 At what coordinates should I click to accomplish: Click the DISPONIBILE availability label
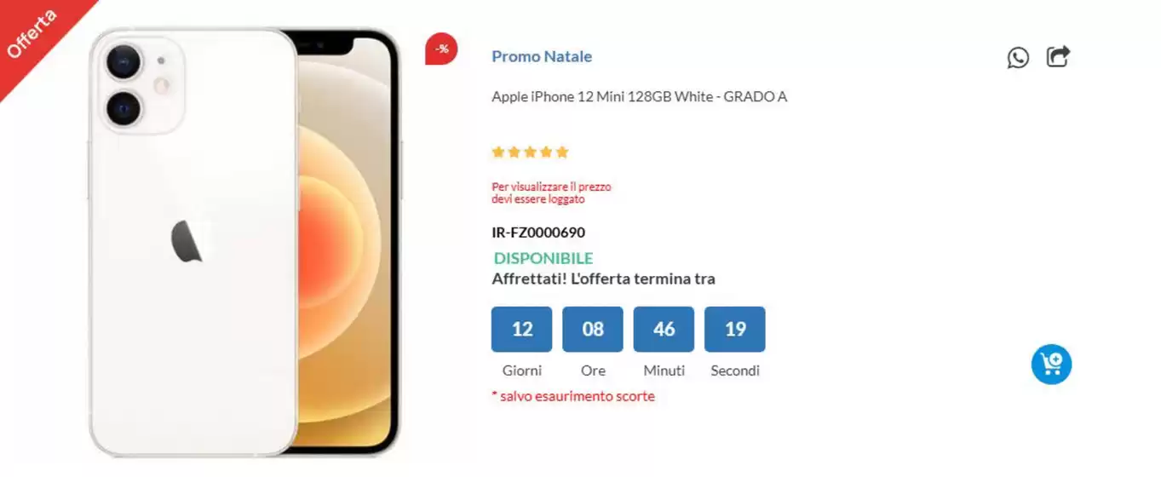543,258
